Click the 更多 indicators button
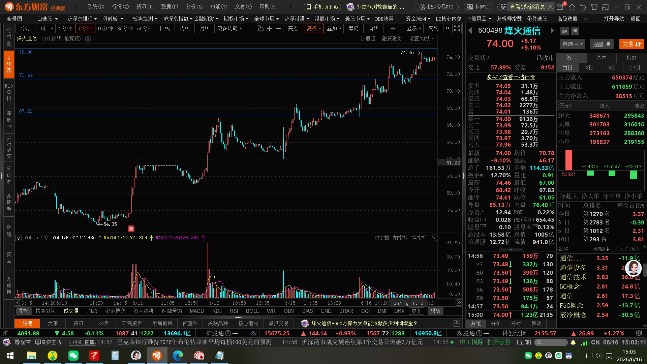 coord(416,311)
